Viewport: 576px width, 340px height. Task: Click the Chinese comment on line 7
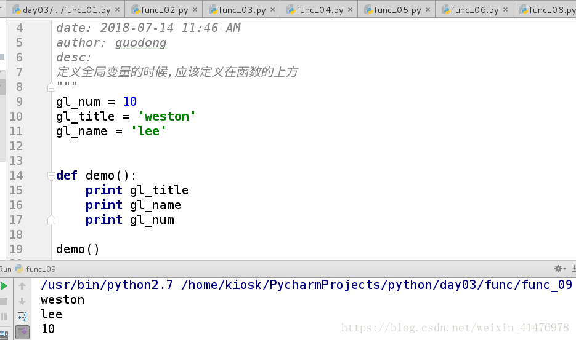(177, 72)
